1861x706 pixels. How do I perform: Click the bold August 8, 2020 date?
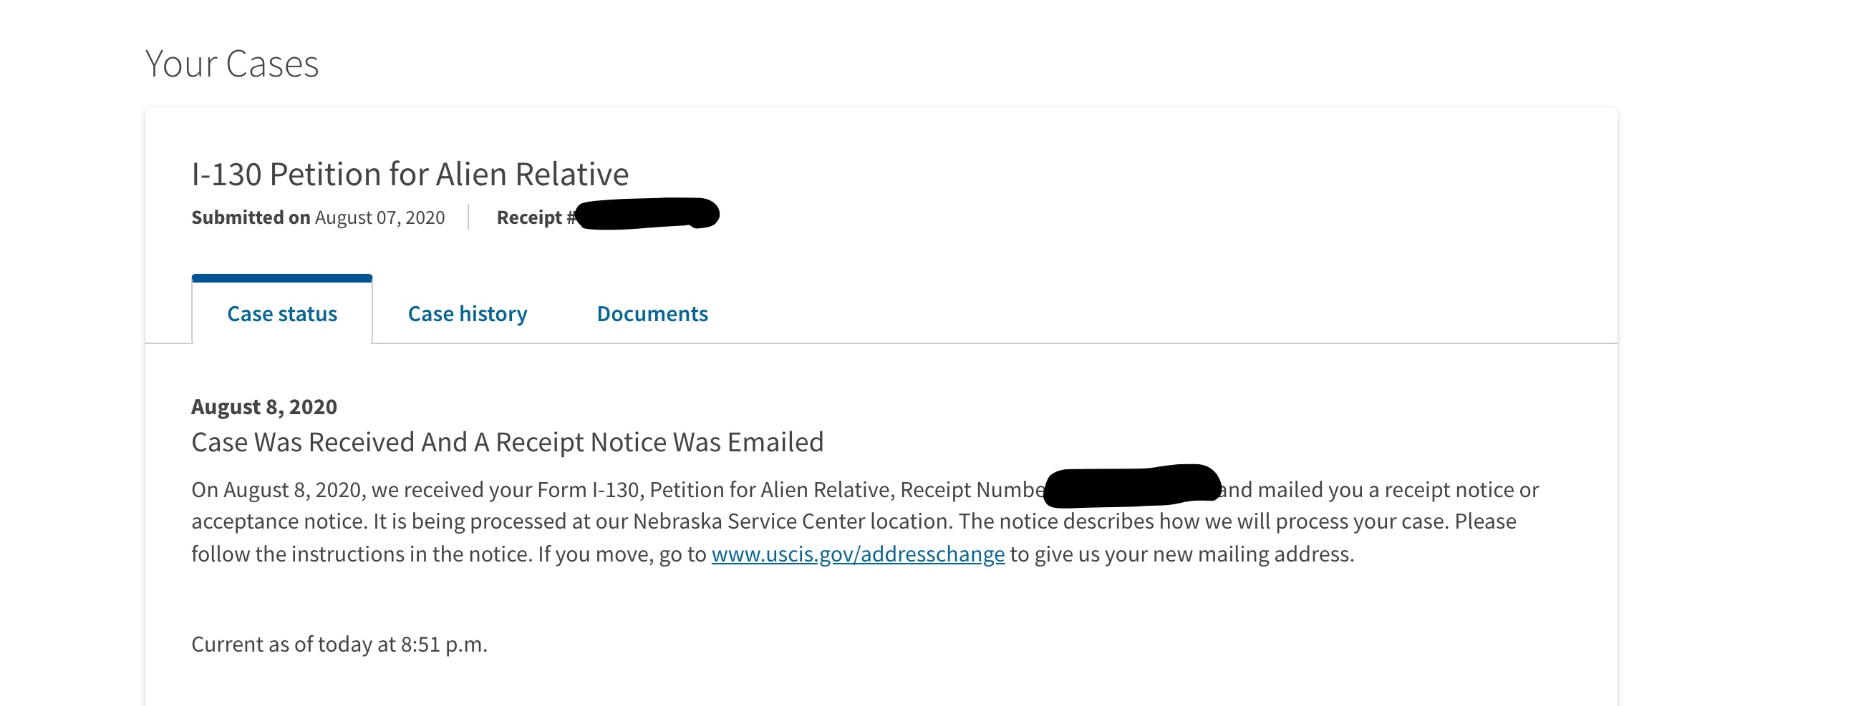point(264,406)
